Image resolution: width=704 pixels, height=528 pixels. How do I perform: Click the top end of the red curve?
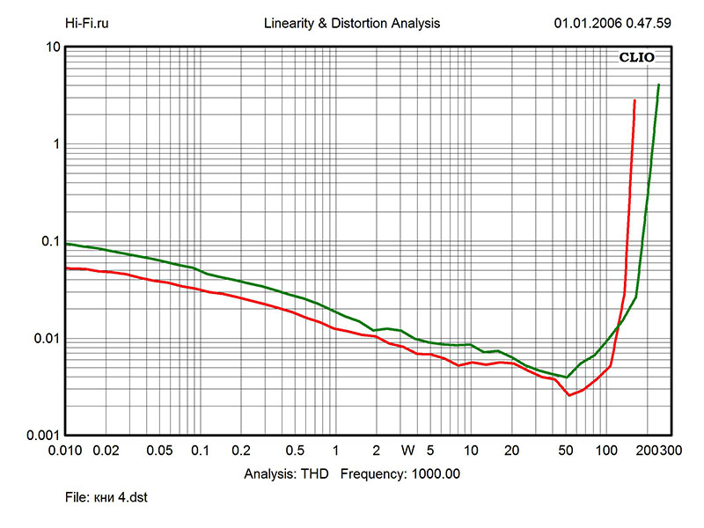pos(634,100)
